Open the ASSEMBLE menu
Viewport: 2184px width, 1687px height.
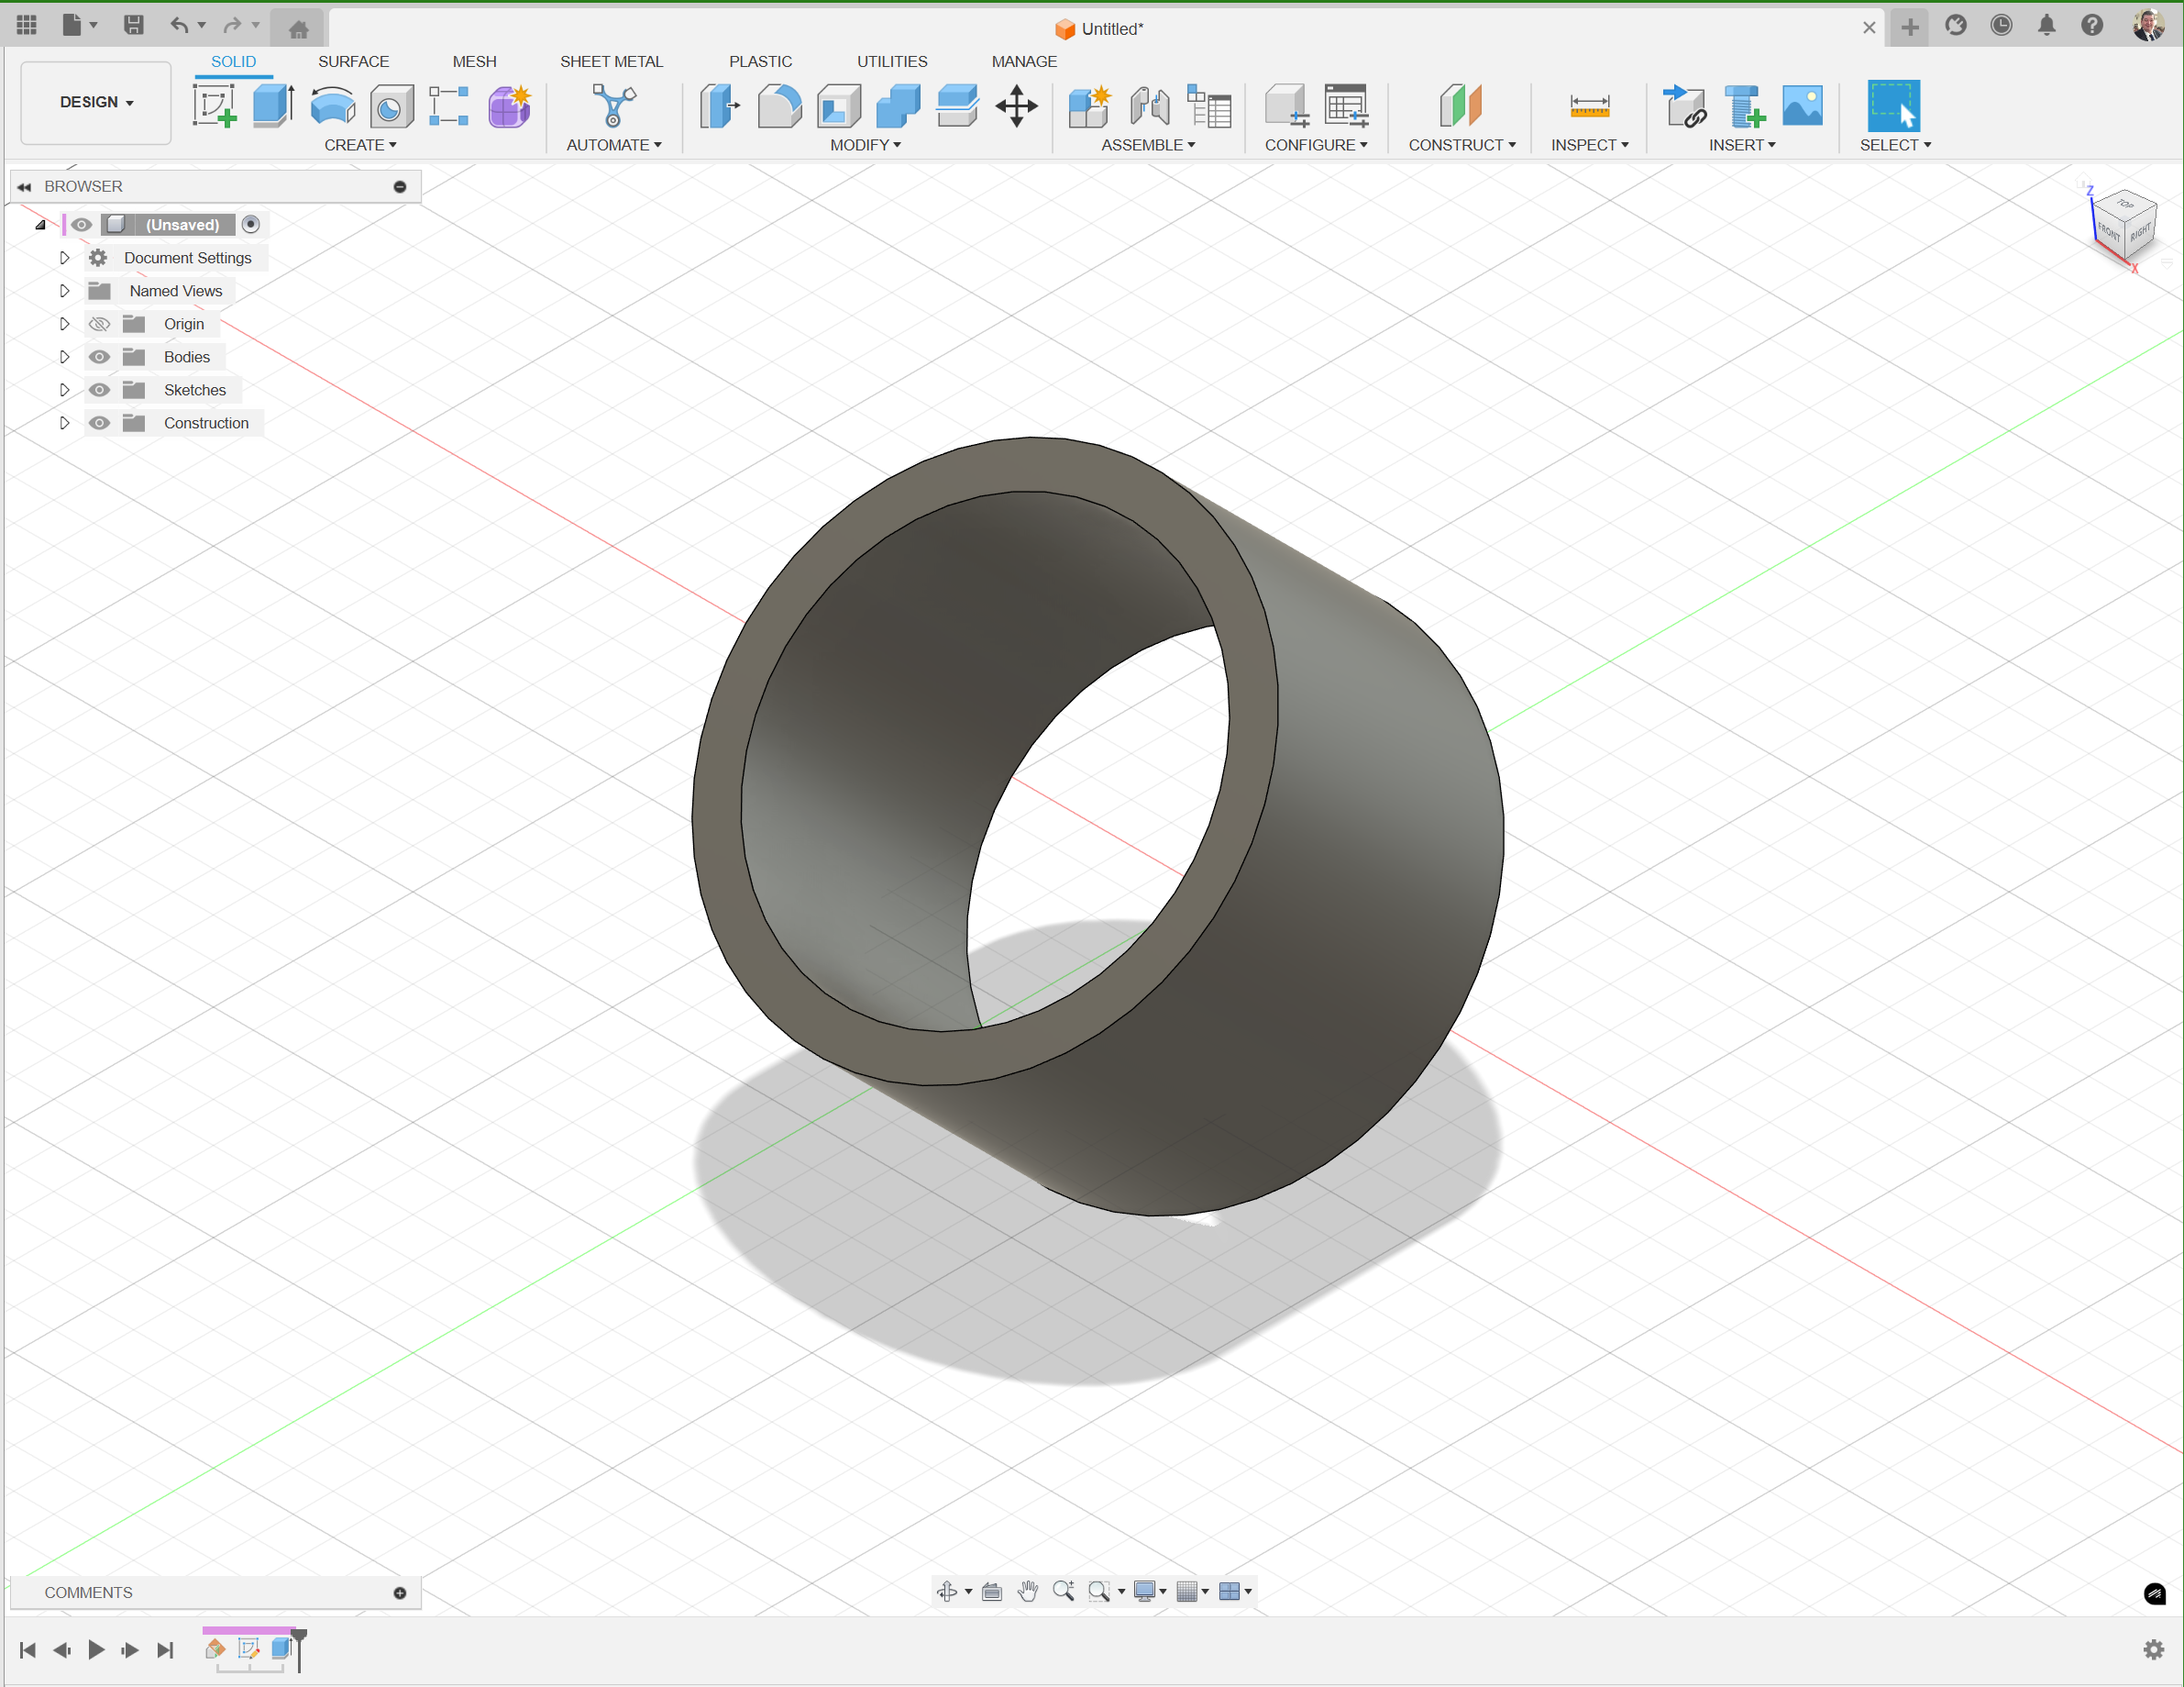click(x=1148, y=145)
